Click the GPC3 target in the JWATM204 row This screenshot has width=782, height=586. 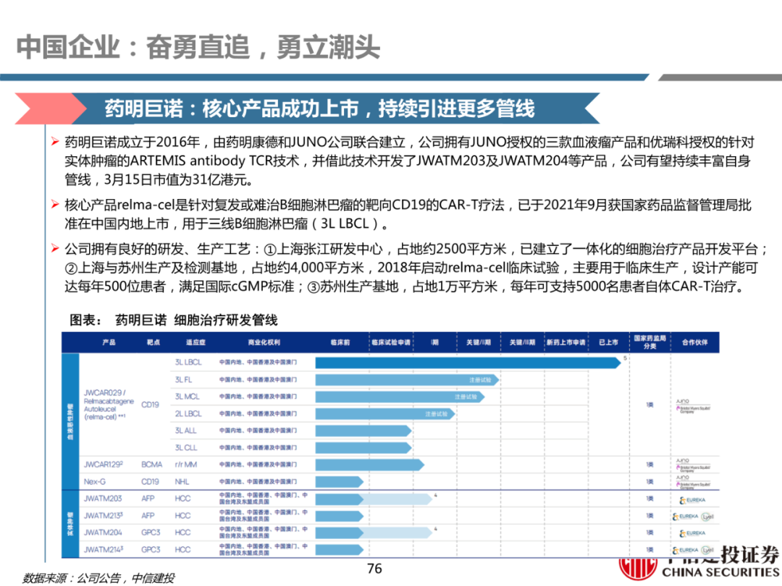tap(151, 532)
